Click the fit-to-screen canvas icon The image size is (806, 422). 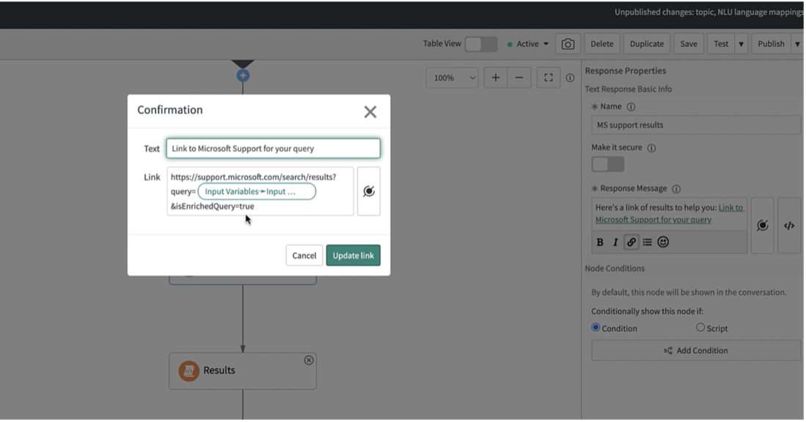tap(549, 77)
